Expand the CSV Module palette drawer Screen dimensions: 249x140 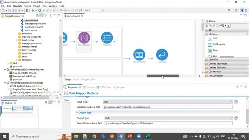pyautogui.click(x=226, y=72)
